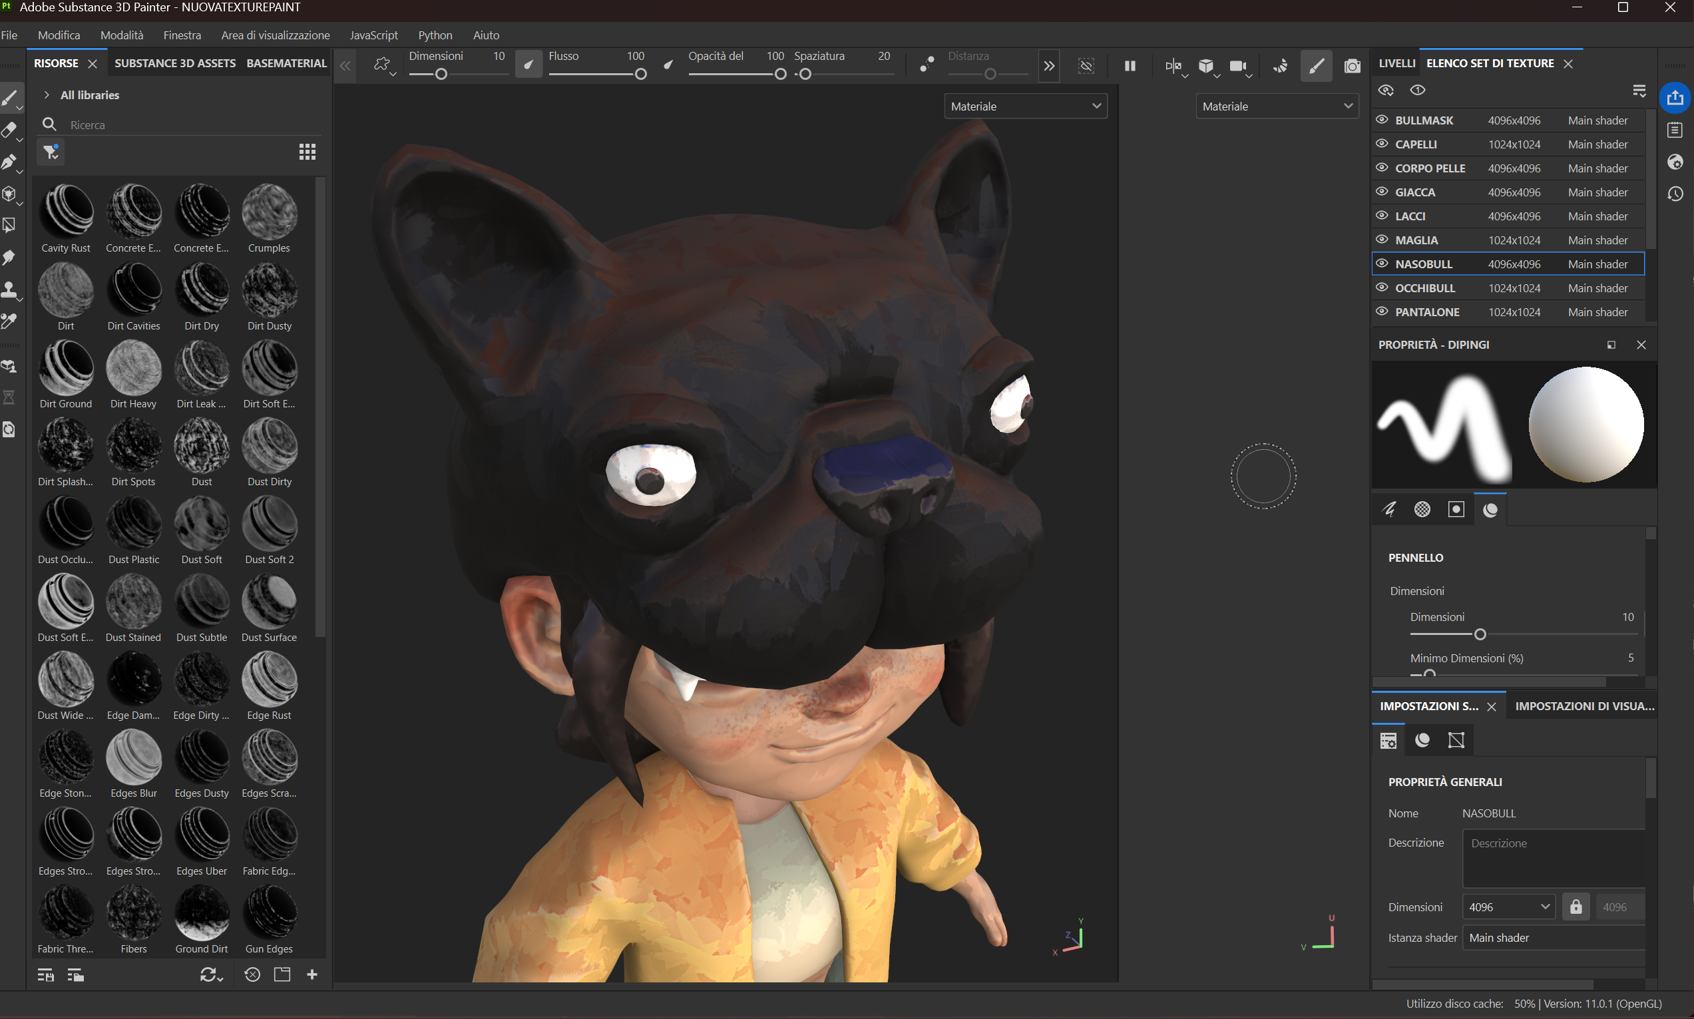Open the 2D viewport Materiale dropdown

click(x=1277, y=106)
